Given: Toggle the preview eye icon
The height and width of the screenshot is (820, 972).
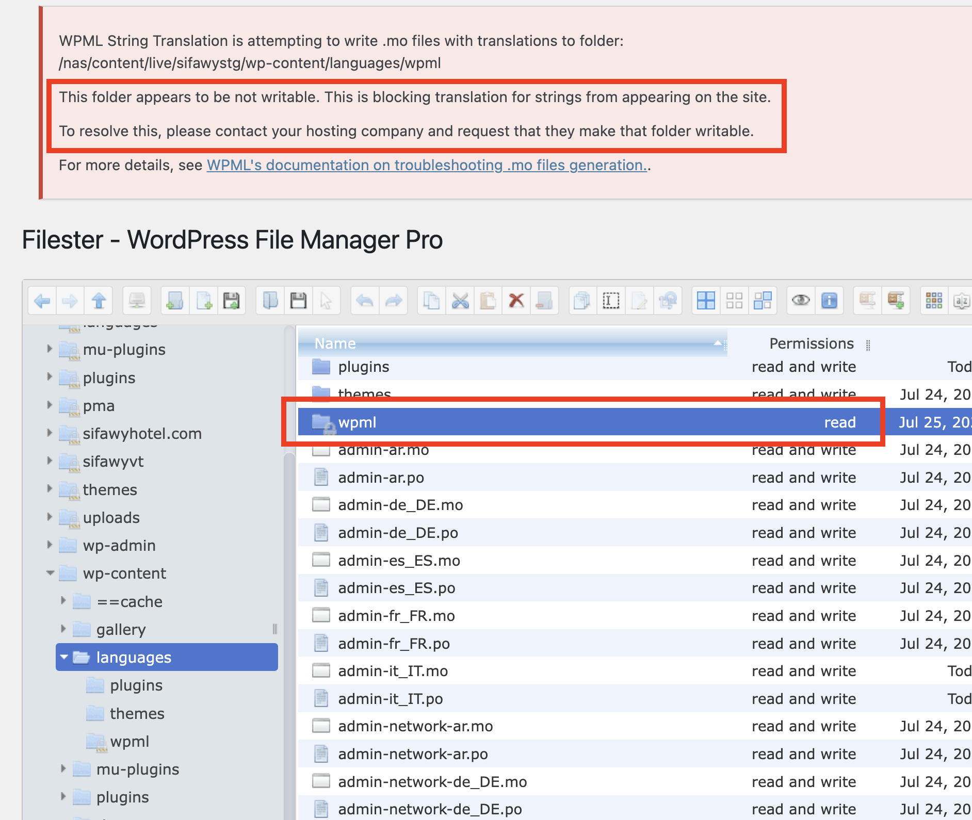Looking at the screenshot, I should point(801,300).
